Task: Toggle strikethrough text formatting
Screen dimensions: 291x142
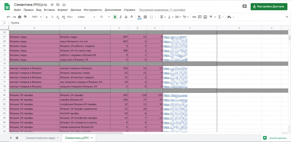Action: click(126, 17)
